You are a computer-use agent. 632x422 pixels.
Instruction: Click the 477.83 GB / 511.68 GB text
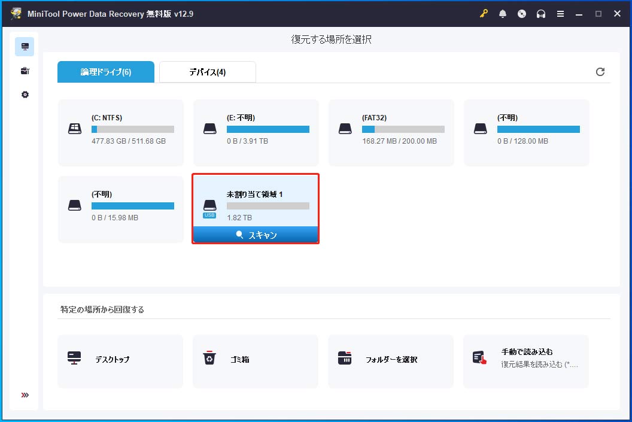click(129, 141)
